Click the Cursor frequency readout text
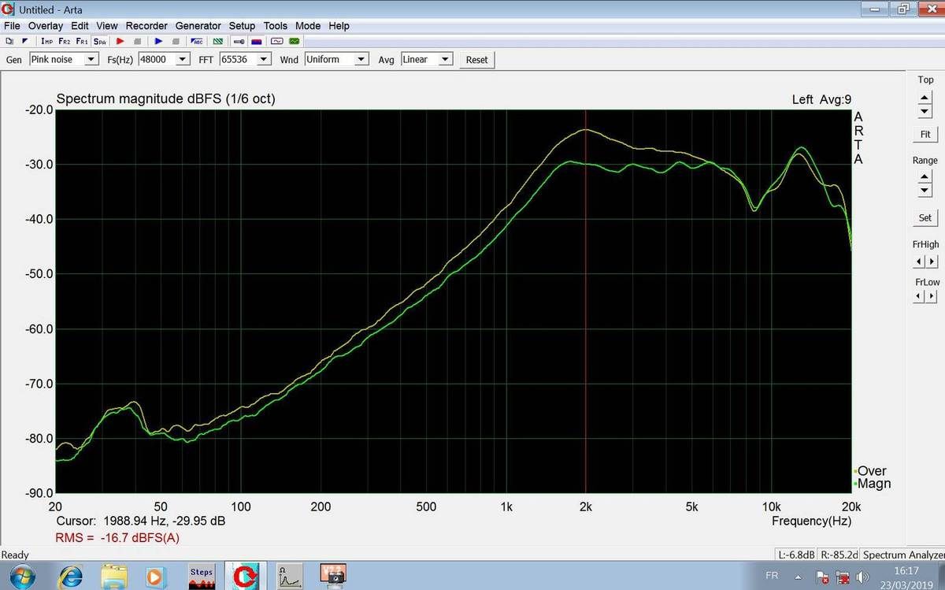Screen dimensions: 945x590 (x=142, y=521)
